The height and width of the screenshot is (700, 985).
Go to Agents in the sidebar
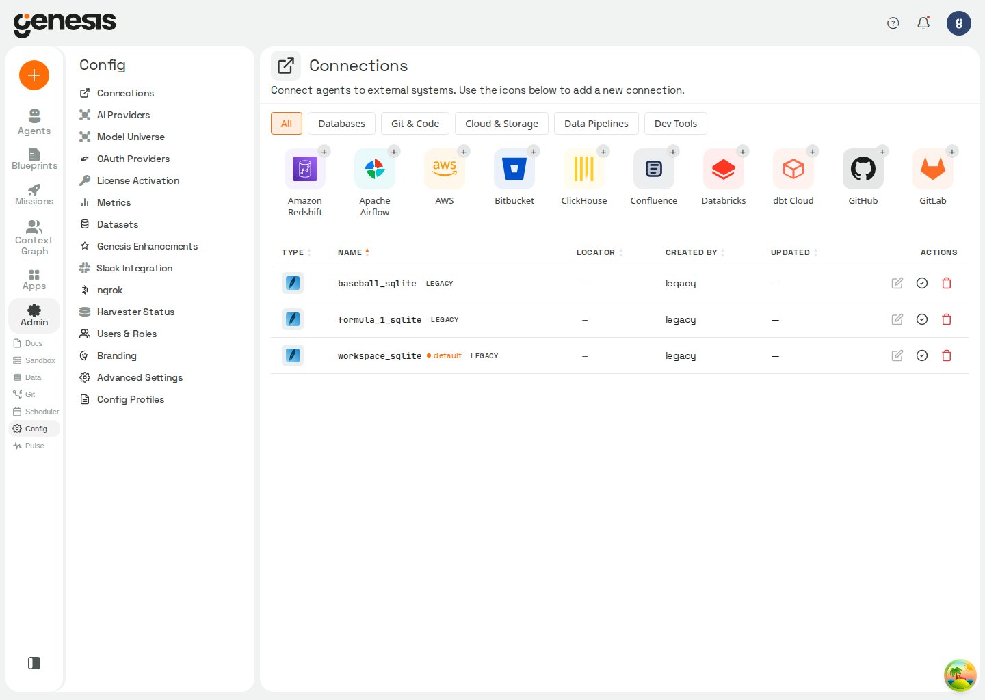click(34, 122)
